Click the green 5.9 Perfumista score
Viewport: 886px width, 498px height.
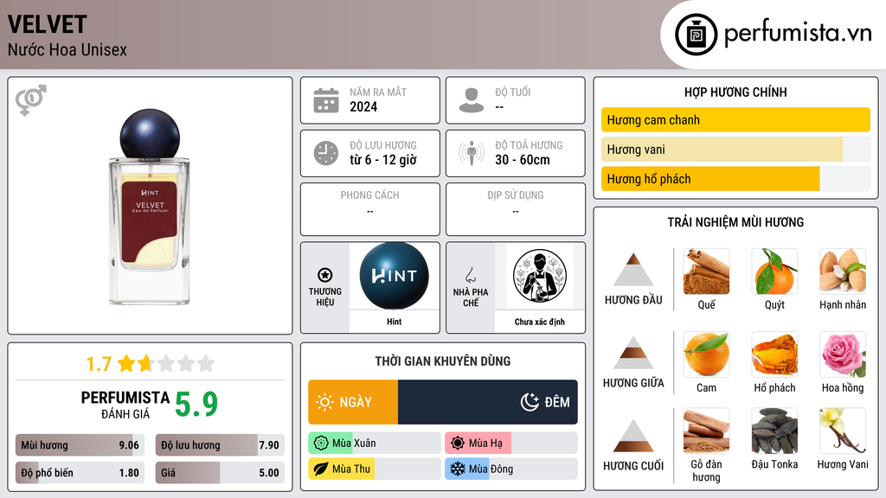pyautogui.click(x=196, y=405)
